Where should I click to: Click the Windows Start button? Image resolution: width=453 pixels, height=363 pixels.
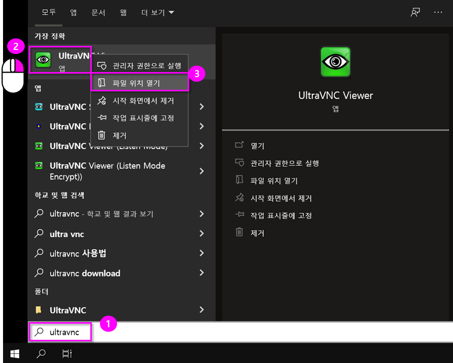[x=15, y=353]
